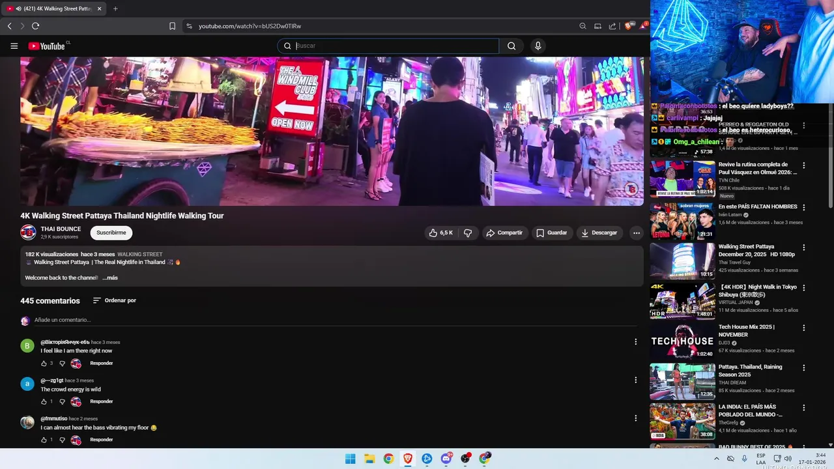Open options for "bass vibrating my floor" comment
This screenshot has width=834, height=469.
[x=636, y=418]
